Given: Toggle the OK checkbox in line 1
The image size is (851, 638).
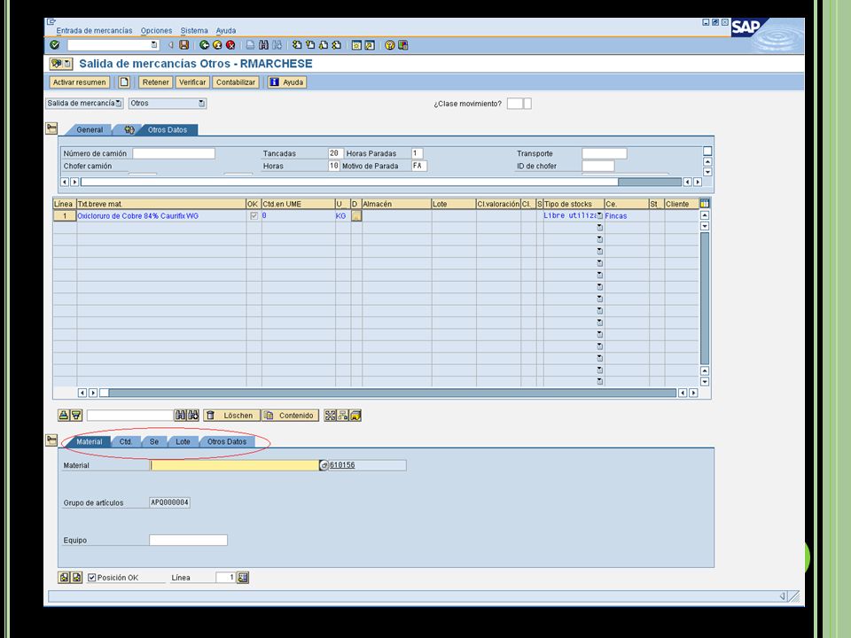Looking at the screenshot, I should pyautogui.click(x=254, y=216).
